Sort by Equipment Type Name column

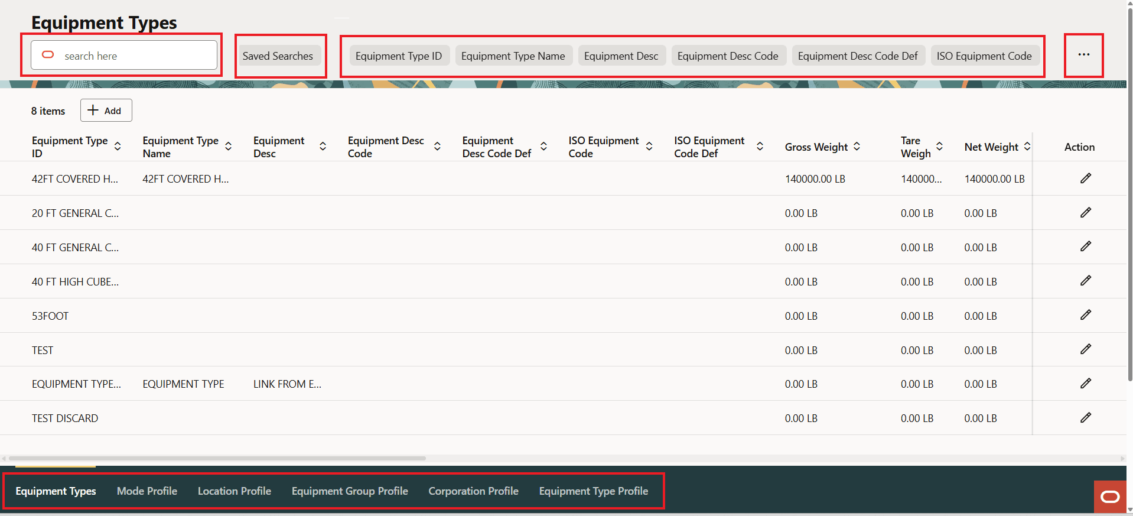[228, 147]
